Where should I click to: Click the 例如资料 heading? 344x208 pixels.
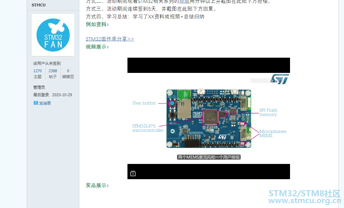[97, 25]
